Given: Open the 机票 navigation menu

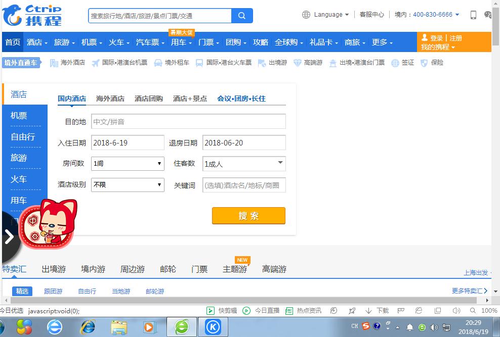Looking at the screenshot, I should pos(90,42).
